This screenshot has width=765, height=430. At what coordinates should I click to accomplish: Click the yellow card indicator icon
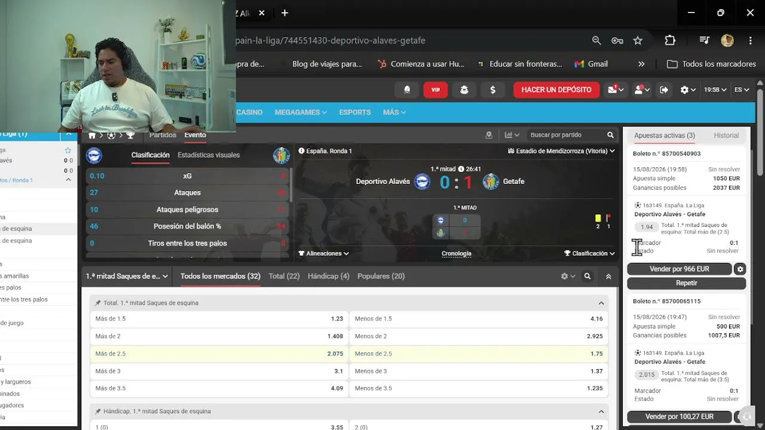coord(598,219)
